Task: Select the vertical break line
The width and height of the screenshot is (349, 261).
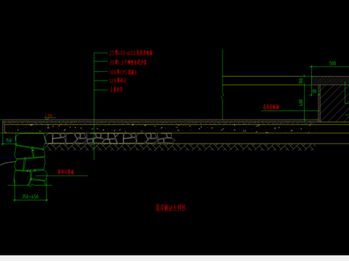Action: coord(222,85)
